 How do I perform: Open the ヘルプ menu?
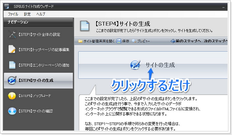41,14
